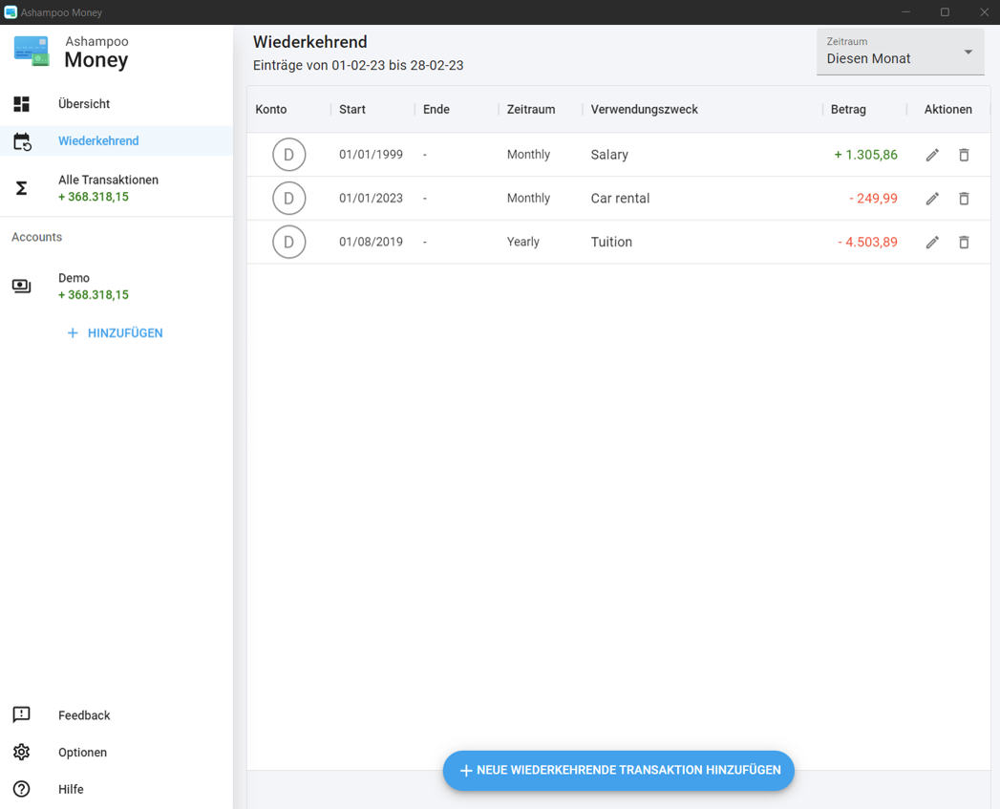The height and width of the screenshot is (809, 1000).
Task: Open Optionen settings
Action: pos(117,753)
